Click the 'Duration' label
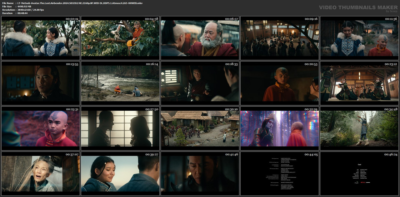Image resolution: width=400 pixels, height=197 pixels. (x=7, y=13)
